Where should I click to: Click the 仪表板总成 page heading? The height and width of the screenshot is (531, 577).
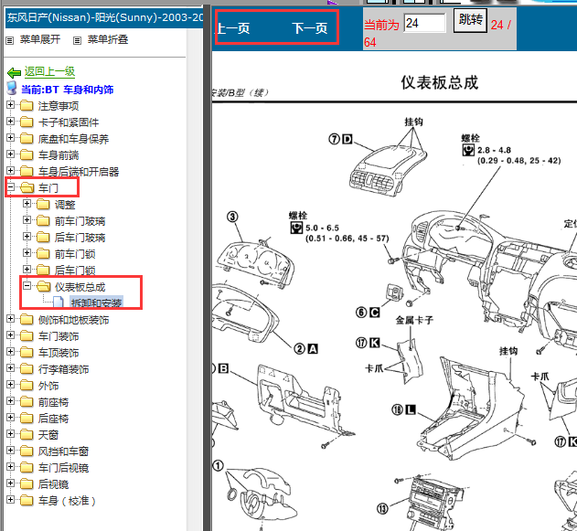click(x=439, y=82)
